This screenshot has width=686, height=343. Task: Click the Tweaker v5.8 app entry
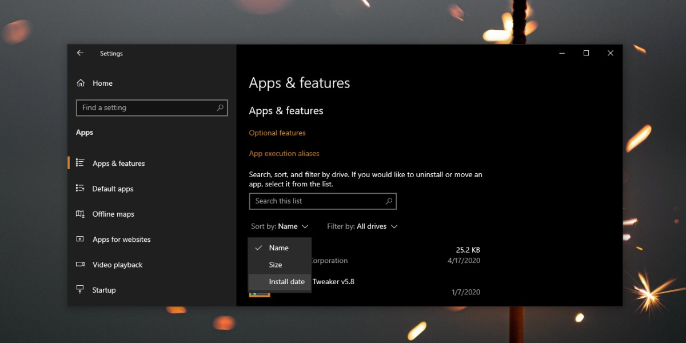[333, 281]
